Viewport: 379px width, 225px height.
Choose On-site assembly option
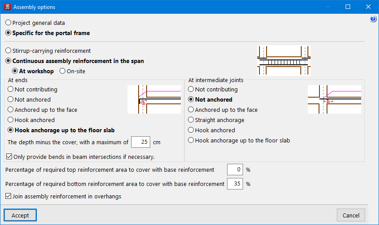coord(62,71)
